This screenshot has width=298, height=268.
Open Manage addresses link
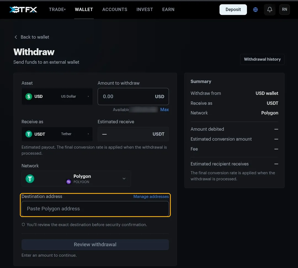pyautogui.click(x=151, y=196)
